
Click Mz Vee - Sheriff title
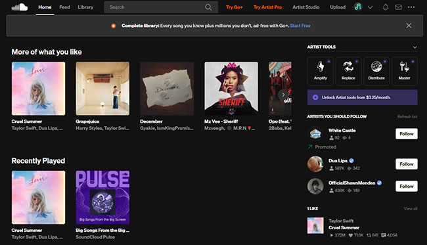pos(221,122)
